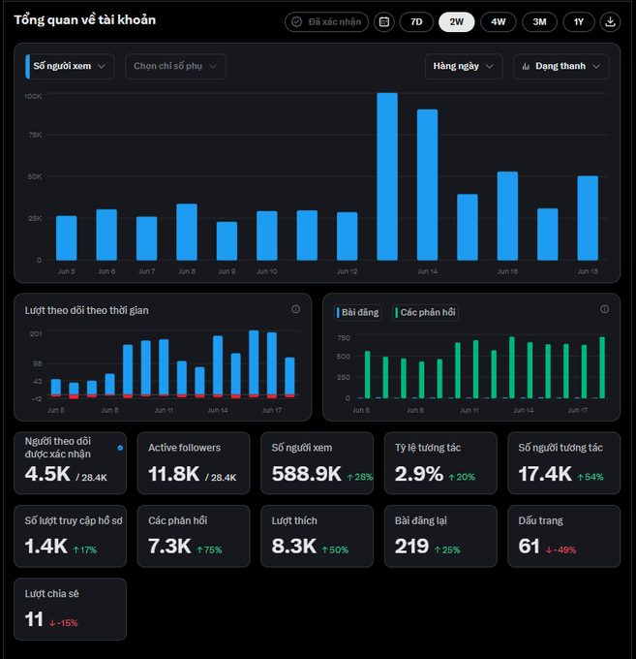Click the 201 axis label in followers chart
Image resolution: width=636 pixels, height=659 pixels.
(36, 333)
